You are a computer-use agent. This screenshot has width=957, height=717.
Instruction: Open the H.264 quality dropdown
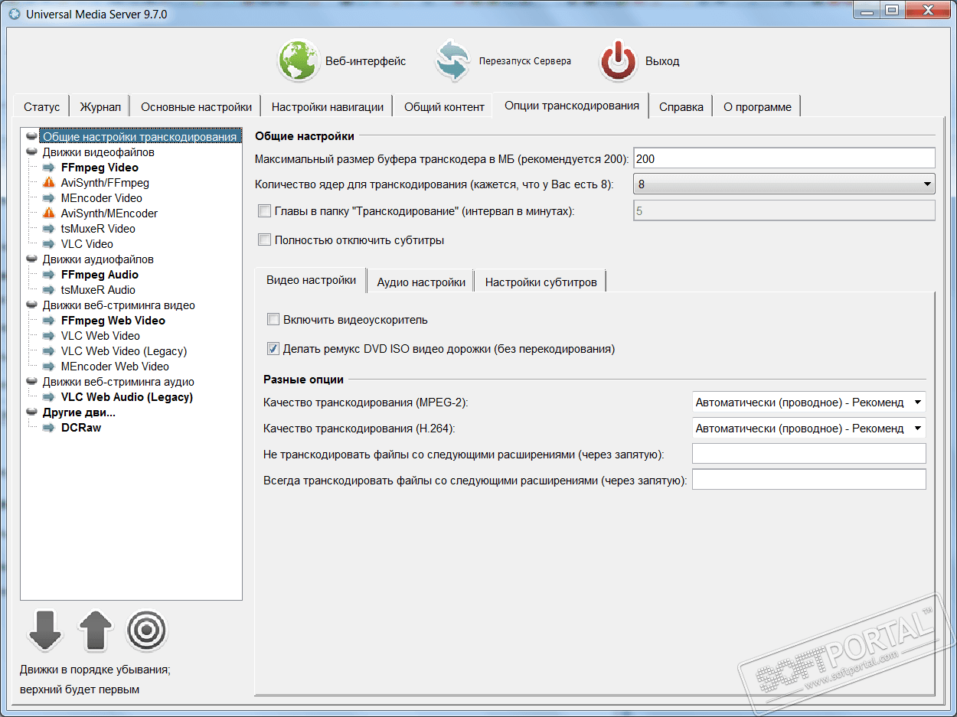(809, 429)
